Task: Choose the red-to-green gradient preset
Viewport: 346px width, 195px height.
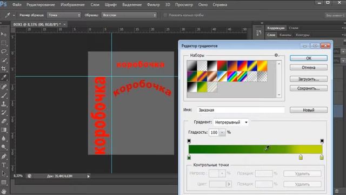Action: coord(222,66)
